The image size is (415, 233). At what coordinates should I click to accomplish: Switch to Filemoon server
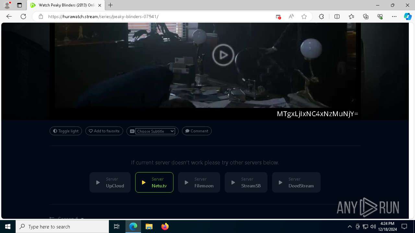pyautogui.click(x=199, y=183)
